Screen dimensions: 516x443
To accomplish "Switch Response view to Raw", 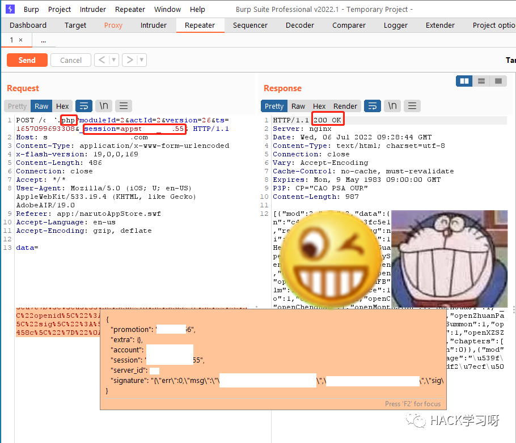I will point(298,107).
